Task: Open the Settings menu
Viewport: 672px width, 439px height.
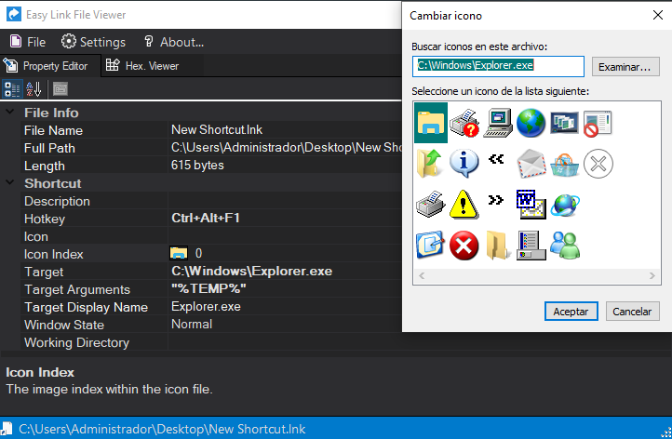Action: (93, 42)
